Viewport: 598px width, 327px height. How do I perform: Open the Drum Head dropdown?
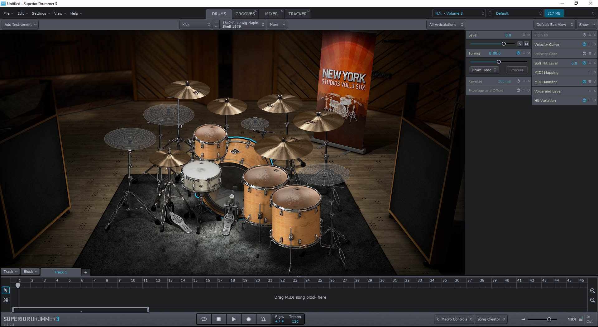[x=484, y=70]
